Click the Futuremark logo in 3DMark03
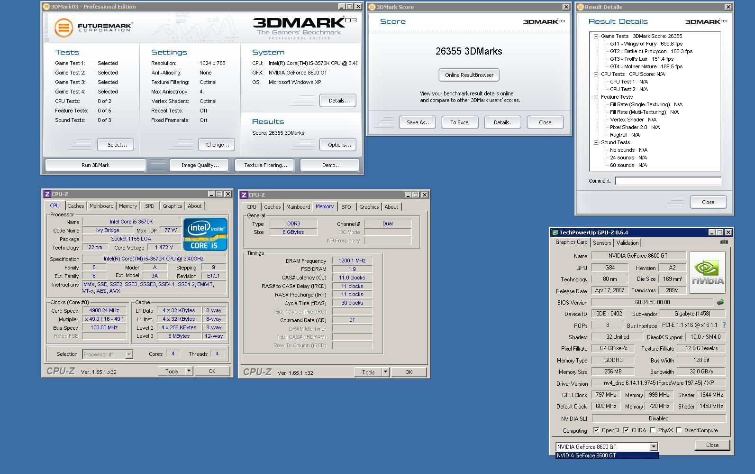Image resolution: width=755 pixels, height=474 pixels. click(93, 28)
